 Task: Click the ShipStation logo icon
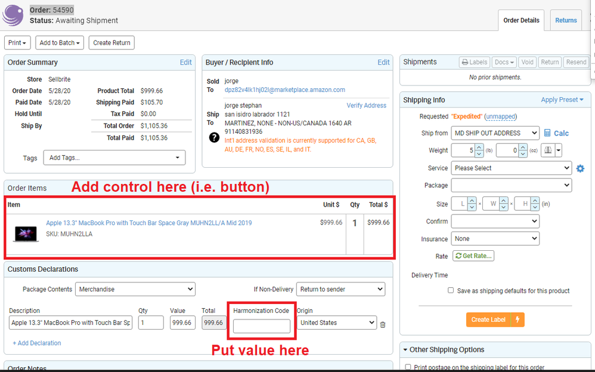click(13, 15)
